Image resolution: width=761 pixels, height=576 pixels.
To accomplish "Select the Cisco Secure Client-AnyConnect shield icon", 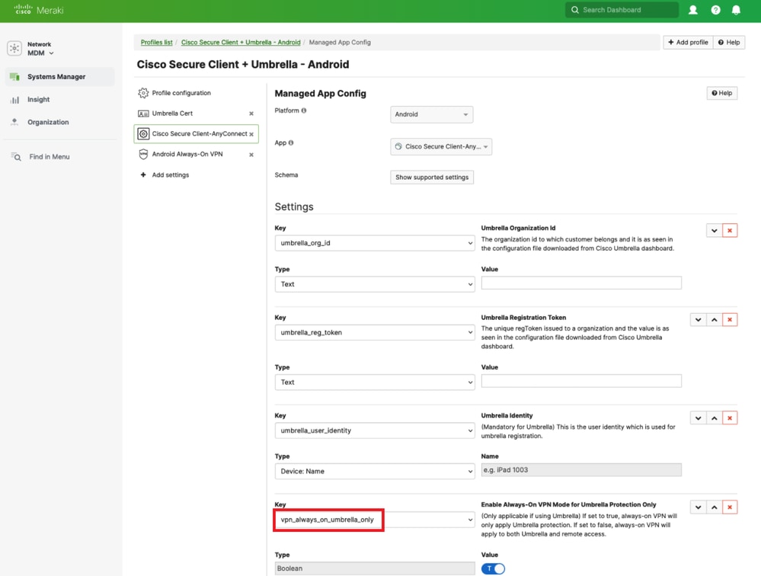I will click(x=143, y=133).
